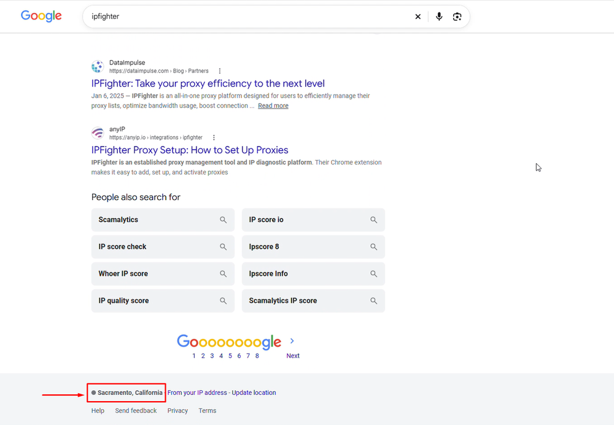Focus the ipfighter search input field
The width and height of the screenshot is (614, 425).
click(x=251, y=17)
